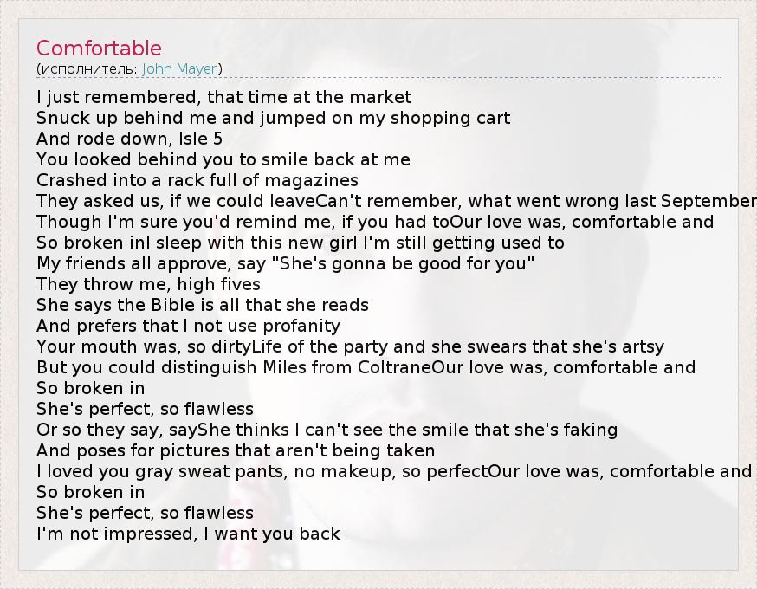
Task: Click the Comfortable song title heading
Action: click(x=99, y=48)
